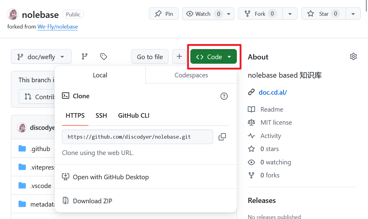Choose Download ZIP
The height and width of the screenshot is (219, 368).
92,201
